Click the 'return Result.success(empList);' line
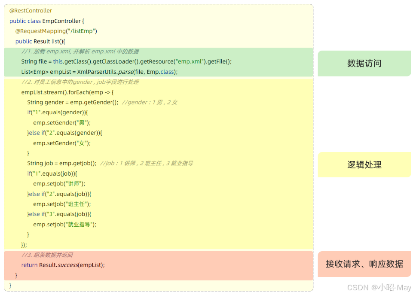Viewport: 413px width, 295px height. point(63,265)
